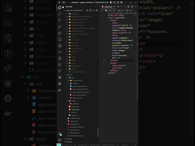Open the Extensions view
Screen dimensions: 195x146
tap(60, 33)
